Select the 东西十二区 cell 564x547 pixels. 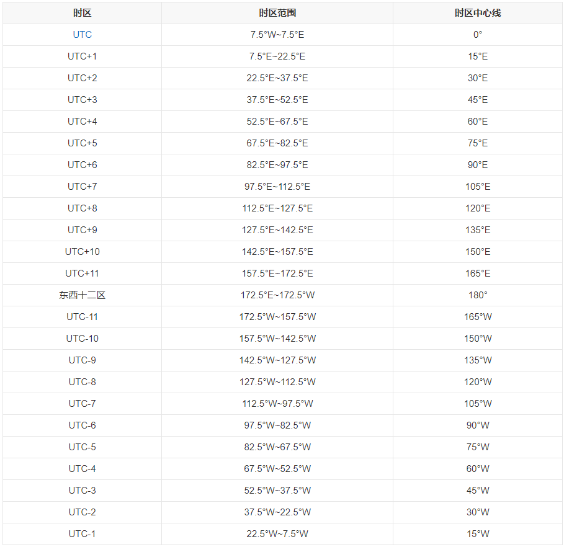[83, 295]
